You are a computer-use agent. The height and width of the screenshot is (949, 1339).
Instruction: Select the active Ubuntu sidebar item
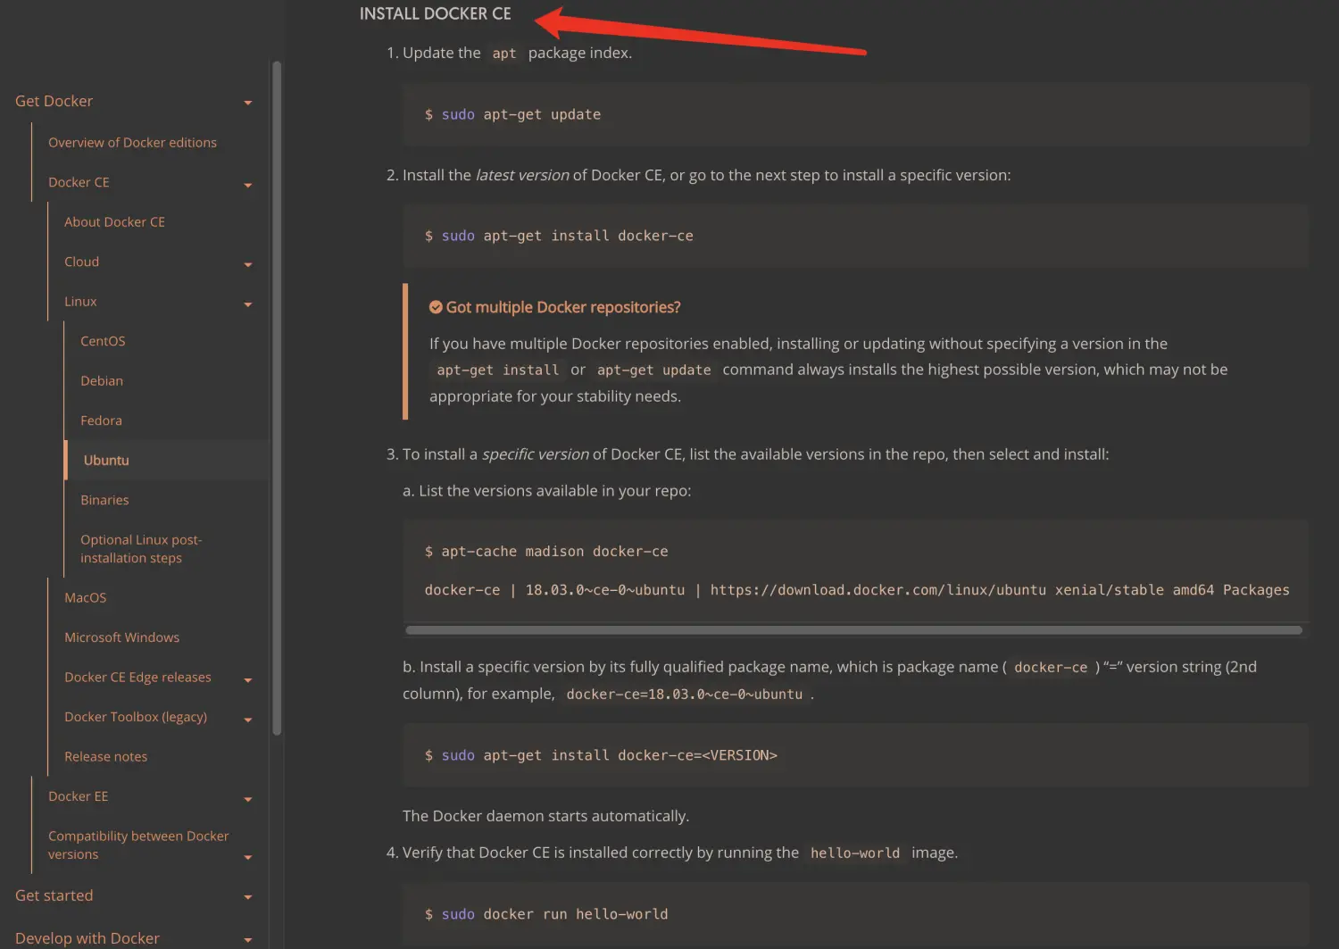[106, 461]
